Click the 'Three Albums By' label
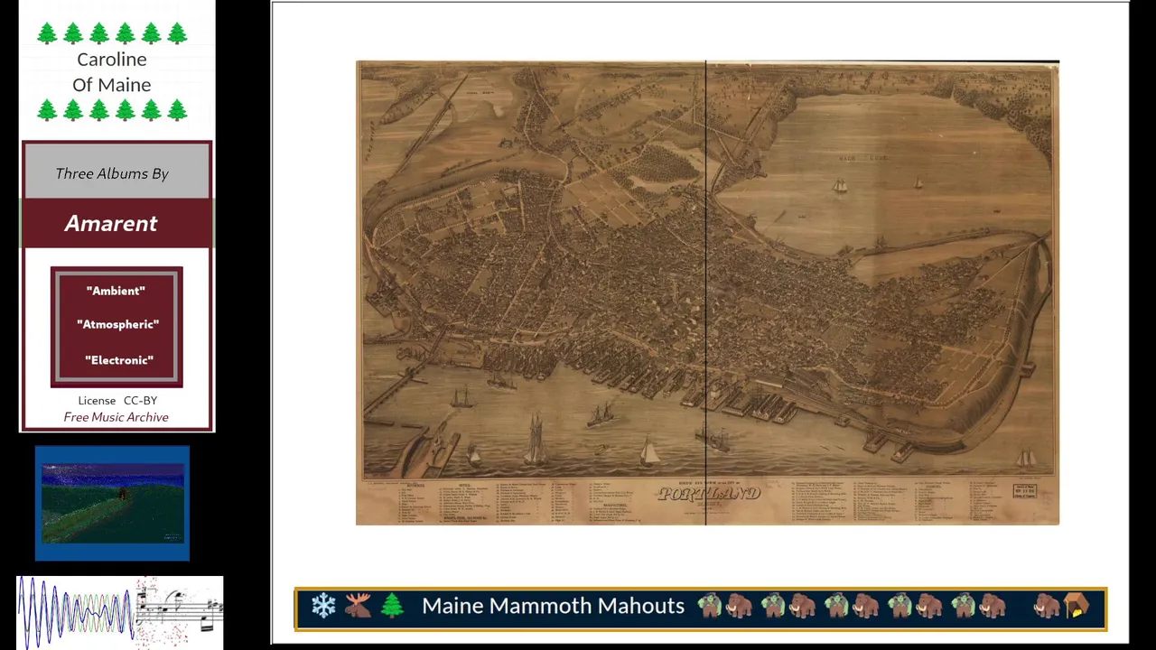 pyautogui.click(x=112, y=173)
